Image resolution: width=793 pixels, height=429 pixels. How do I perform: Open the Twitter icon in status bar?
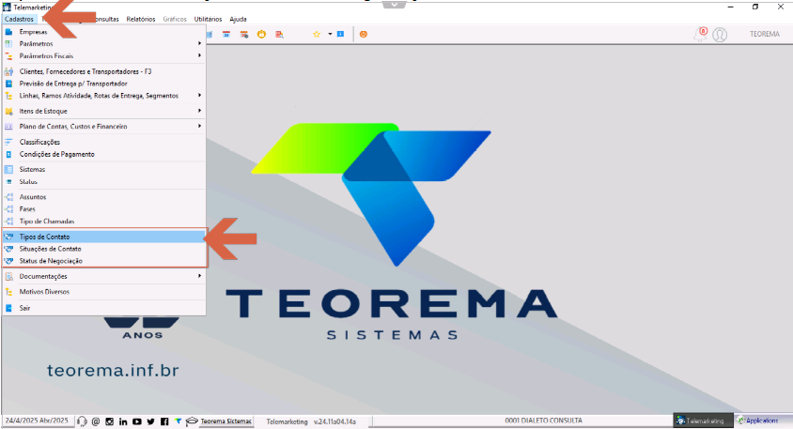tap(150, 421)
